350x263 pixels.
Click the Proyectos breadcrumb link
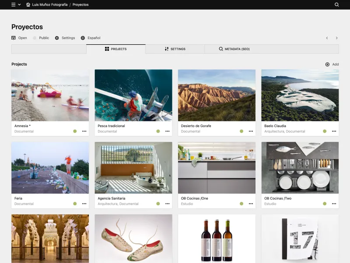coord(80,4)
